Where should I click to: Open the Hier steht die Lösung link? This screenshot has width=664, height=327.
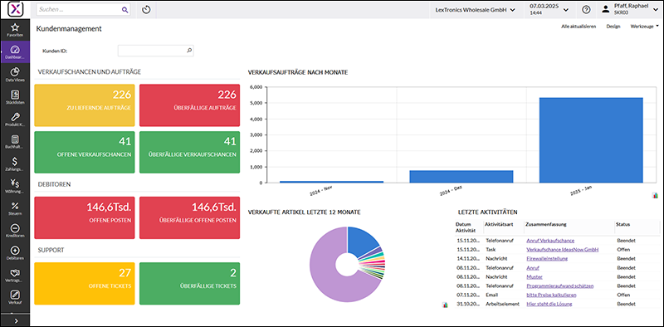coord(549,304)
